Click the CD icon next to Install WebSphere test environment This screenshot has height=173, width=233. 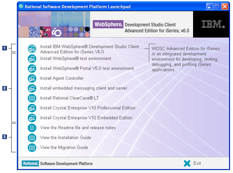click(x=32, y=59)
